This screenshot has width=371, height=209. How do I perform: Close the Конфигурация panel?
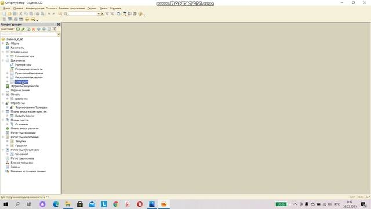(59, 24)
